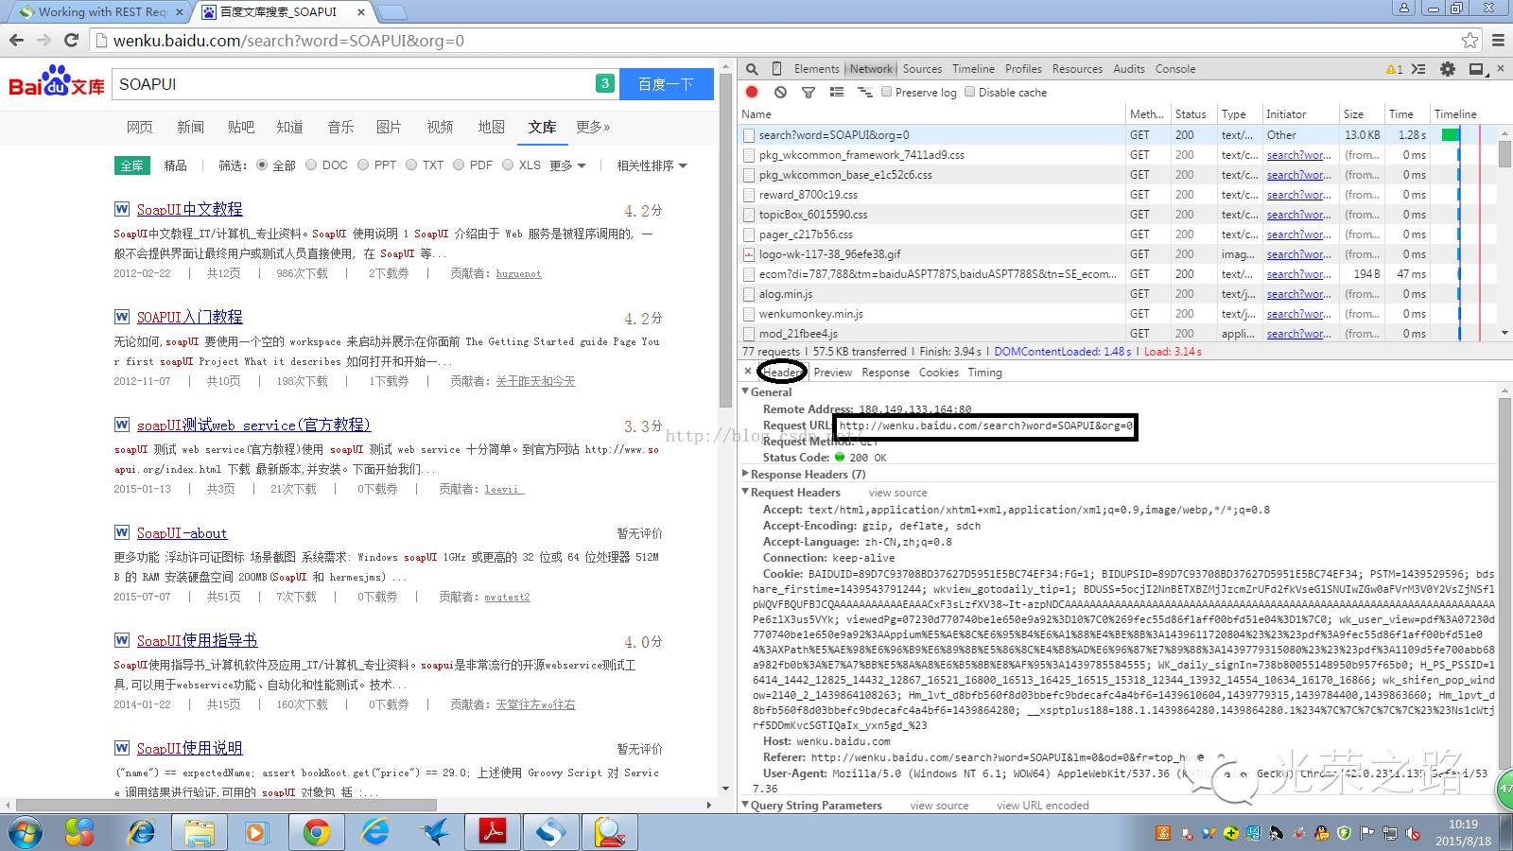Stop network recording with the red button

tap(752, 92)
